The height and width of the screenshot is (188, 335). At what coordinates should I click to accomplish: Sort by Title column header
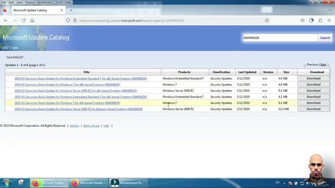point(86,72)
